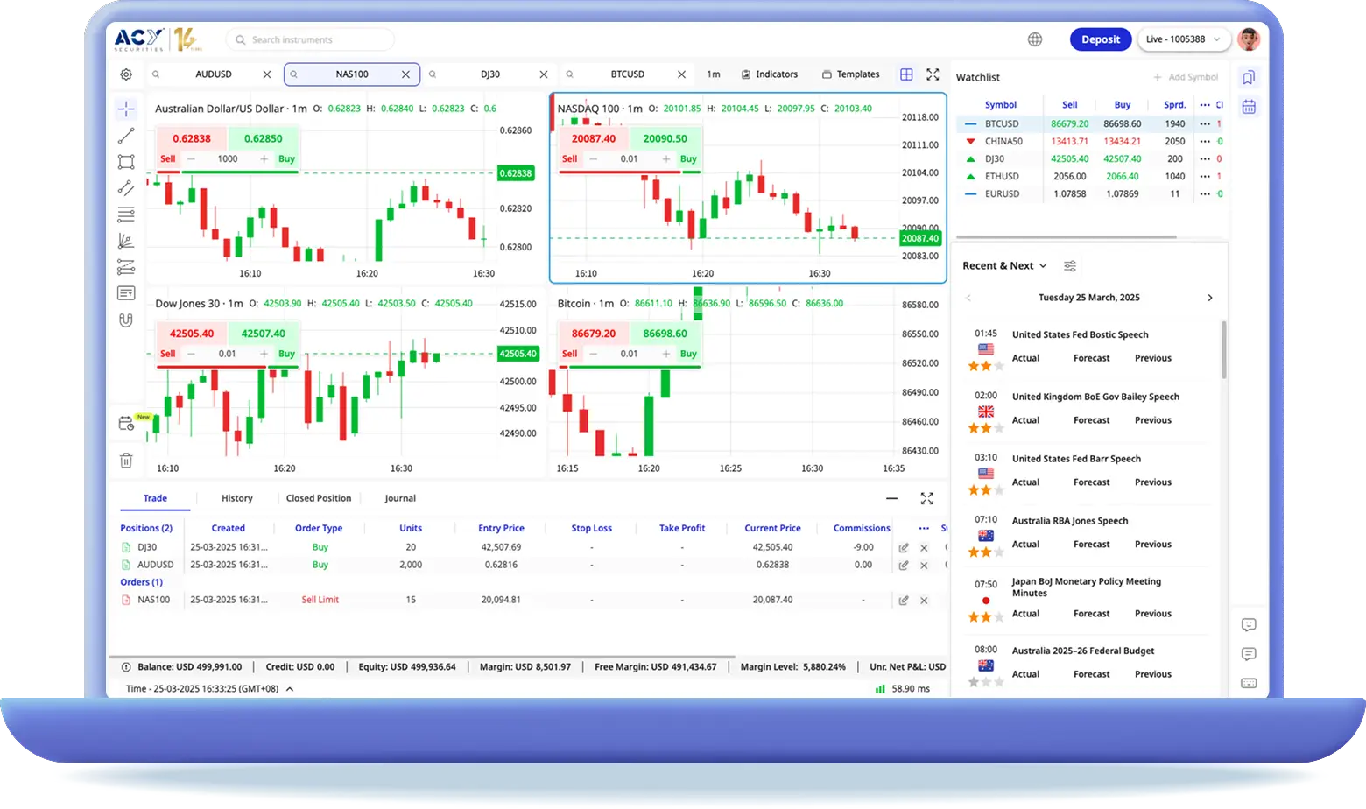Open the text annotation tool
Image resolution: width=1366 pixels, height=809 pixels.
coord(126,293)
